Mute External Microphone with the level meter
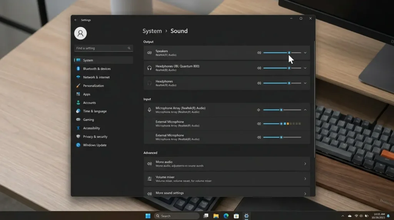The width and height of the screenshot is (394, 220). (x=259, y=123)
